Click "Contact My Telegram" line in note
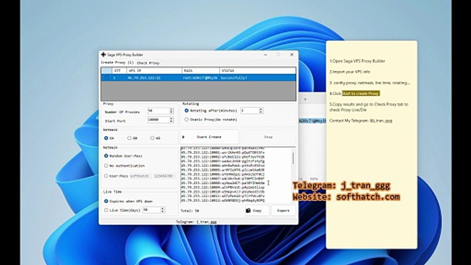The width and height of the screenshot is (471, 265). tap(361, 121)
